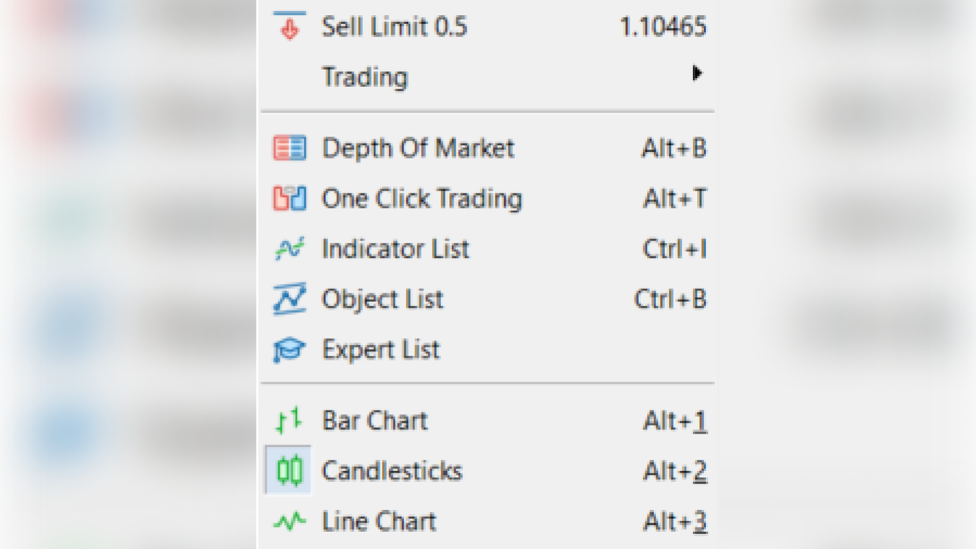Switch to Bar Chart view
This screenshot has height=549, width=976.
tap(375, 421)
